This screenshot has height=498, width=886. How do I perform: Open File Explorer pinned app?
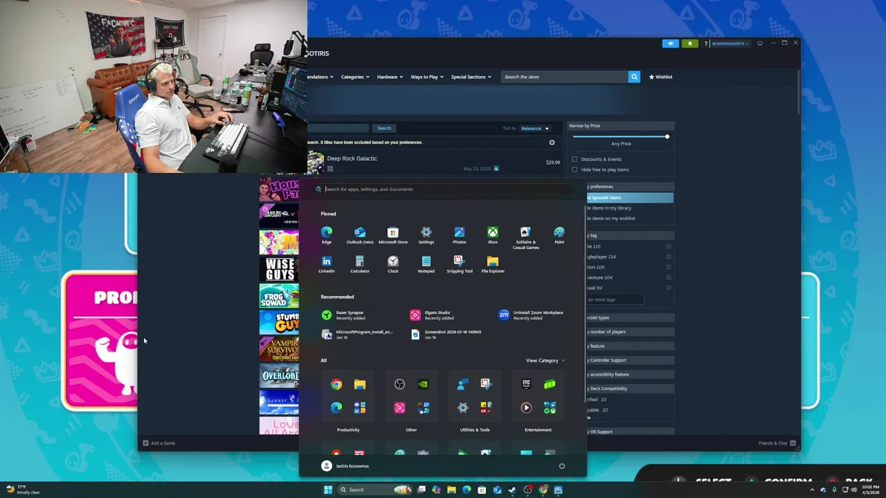point(492,264)
